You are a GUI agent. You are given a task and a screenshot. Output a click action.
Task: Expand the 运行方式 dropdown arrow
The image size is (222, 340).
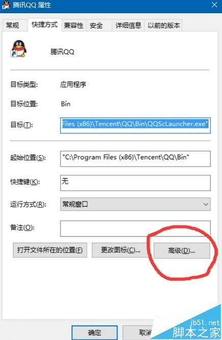(206, 204)
